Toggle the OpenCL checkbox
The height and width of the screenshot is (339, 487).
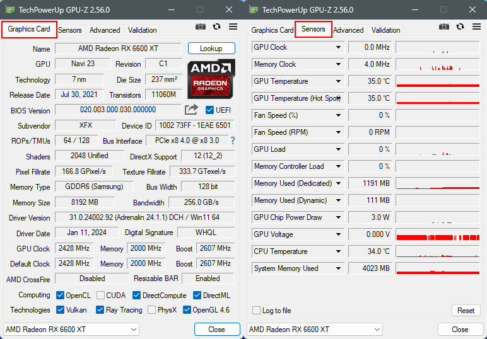(61, 296)
